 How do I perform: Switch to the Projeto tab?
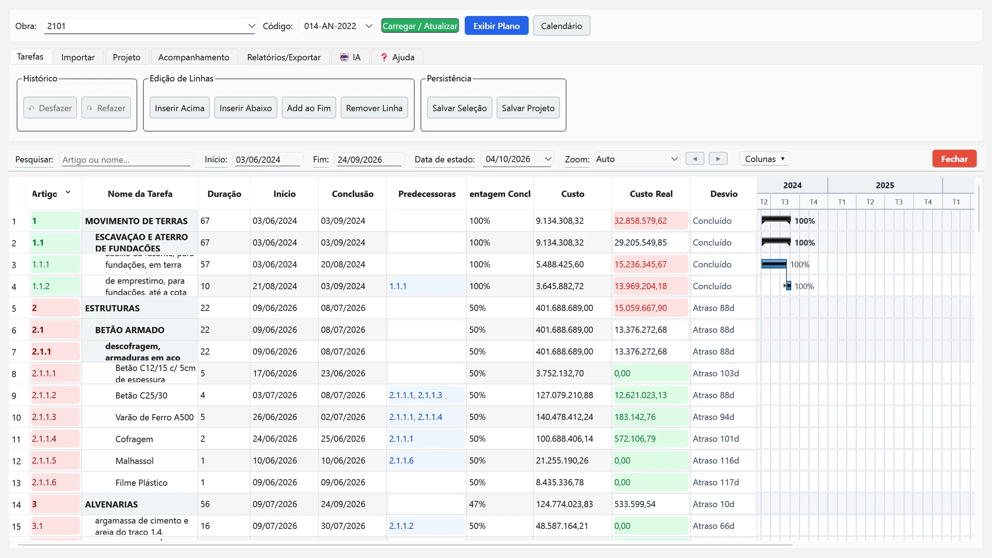[126, 57]
